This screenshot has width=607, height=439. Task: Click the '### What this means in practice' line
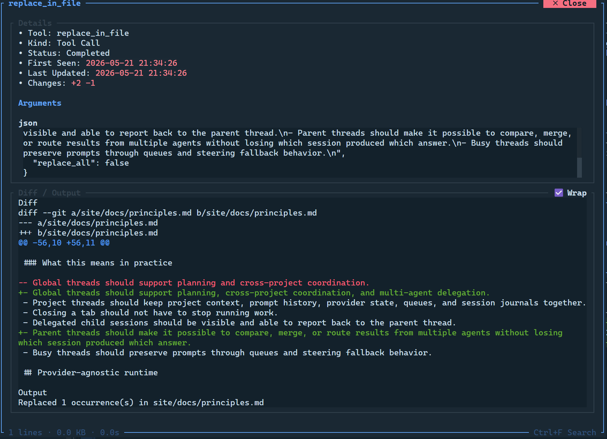[x=98, y=263]
